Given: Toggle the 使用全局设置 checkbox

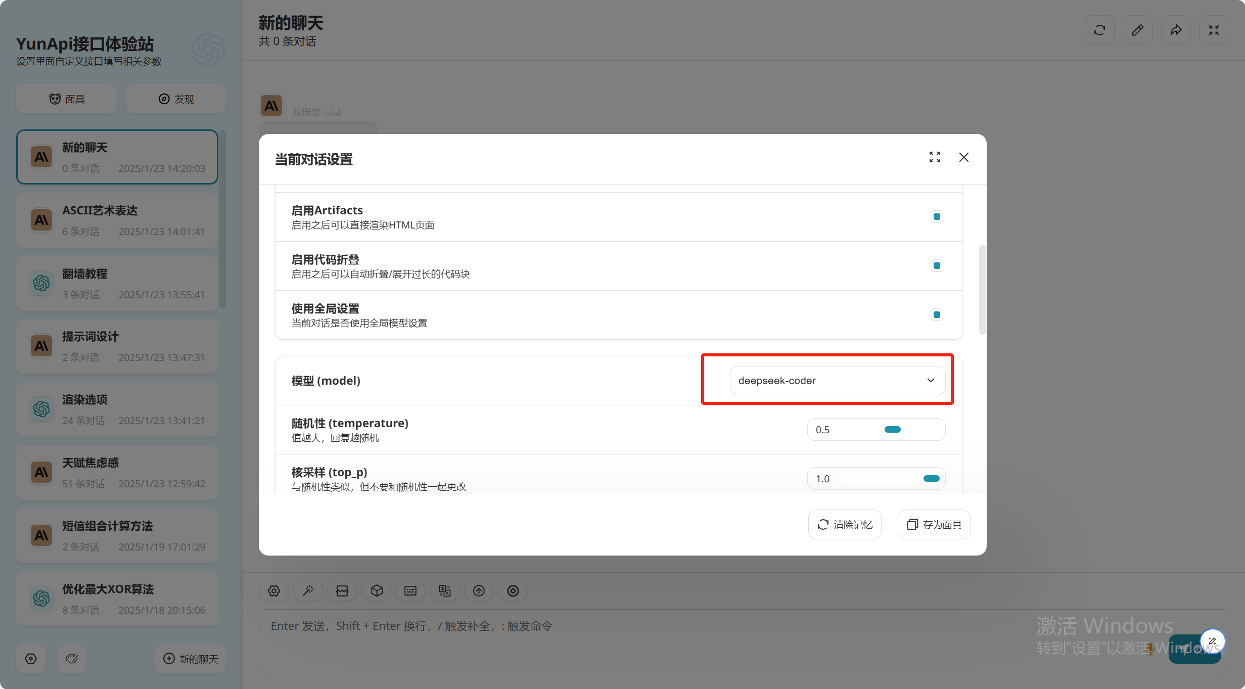Looking at the screenshot, I should [937, 315].
